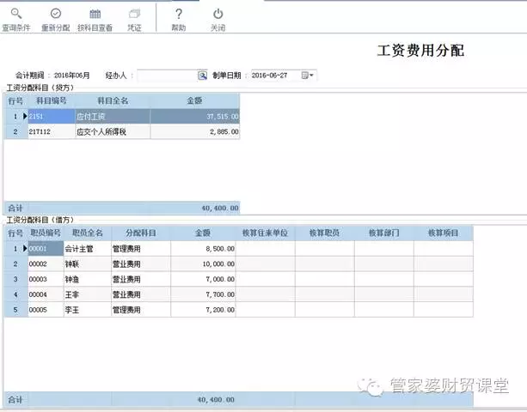Click the 科目编号 column header
This screenshot has height=412, width=527.
click(x=52, y=100)
